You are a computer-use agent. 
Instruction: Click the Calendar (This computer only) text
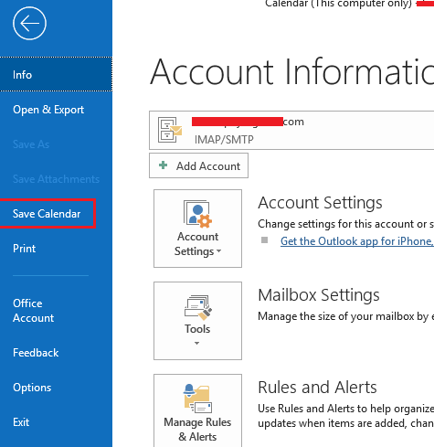tap(338, 4)
